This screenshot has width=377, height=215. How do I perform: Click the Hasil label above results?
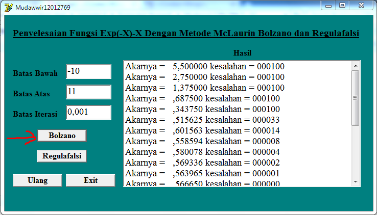[242, 53]
